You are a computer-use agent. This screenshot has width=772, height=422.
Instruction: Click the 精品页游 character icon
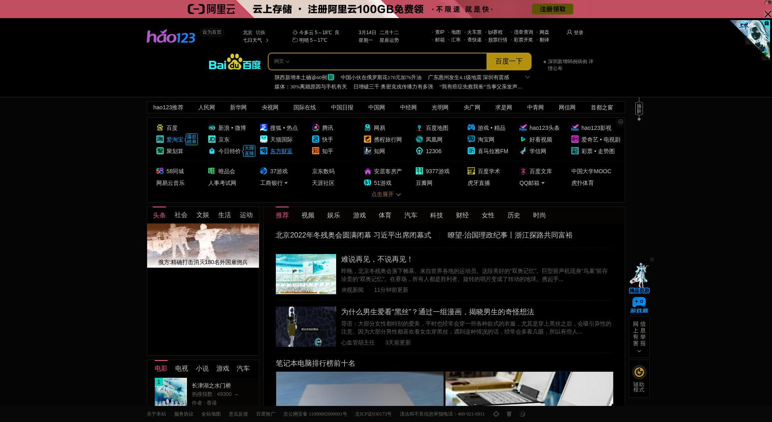tap(639, 278)
